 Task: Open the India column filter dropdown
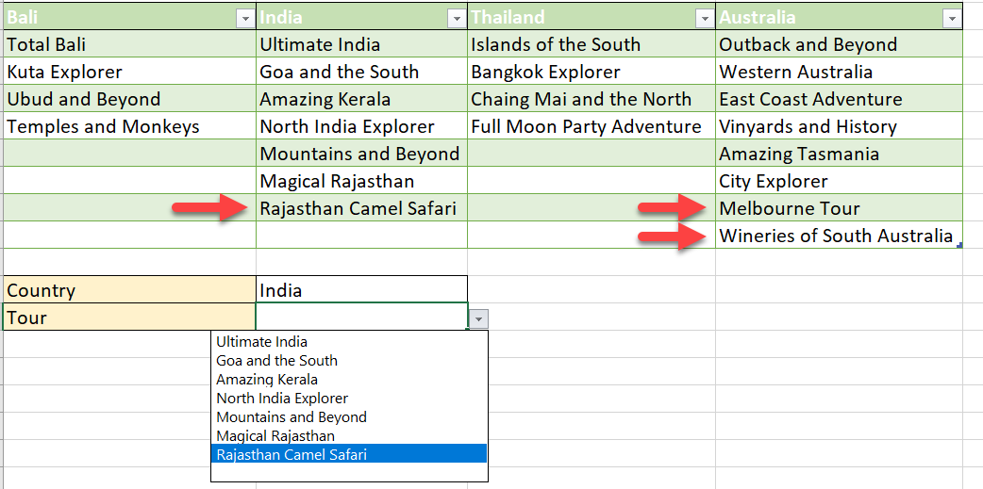(457, 20)
